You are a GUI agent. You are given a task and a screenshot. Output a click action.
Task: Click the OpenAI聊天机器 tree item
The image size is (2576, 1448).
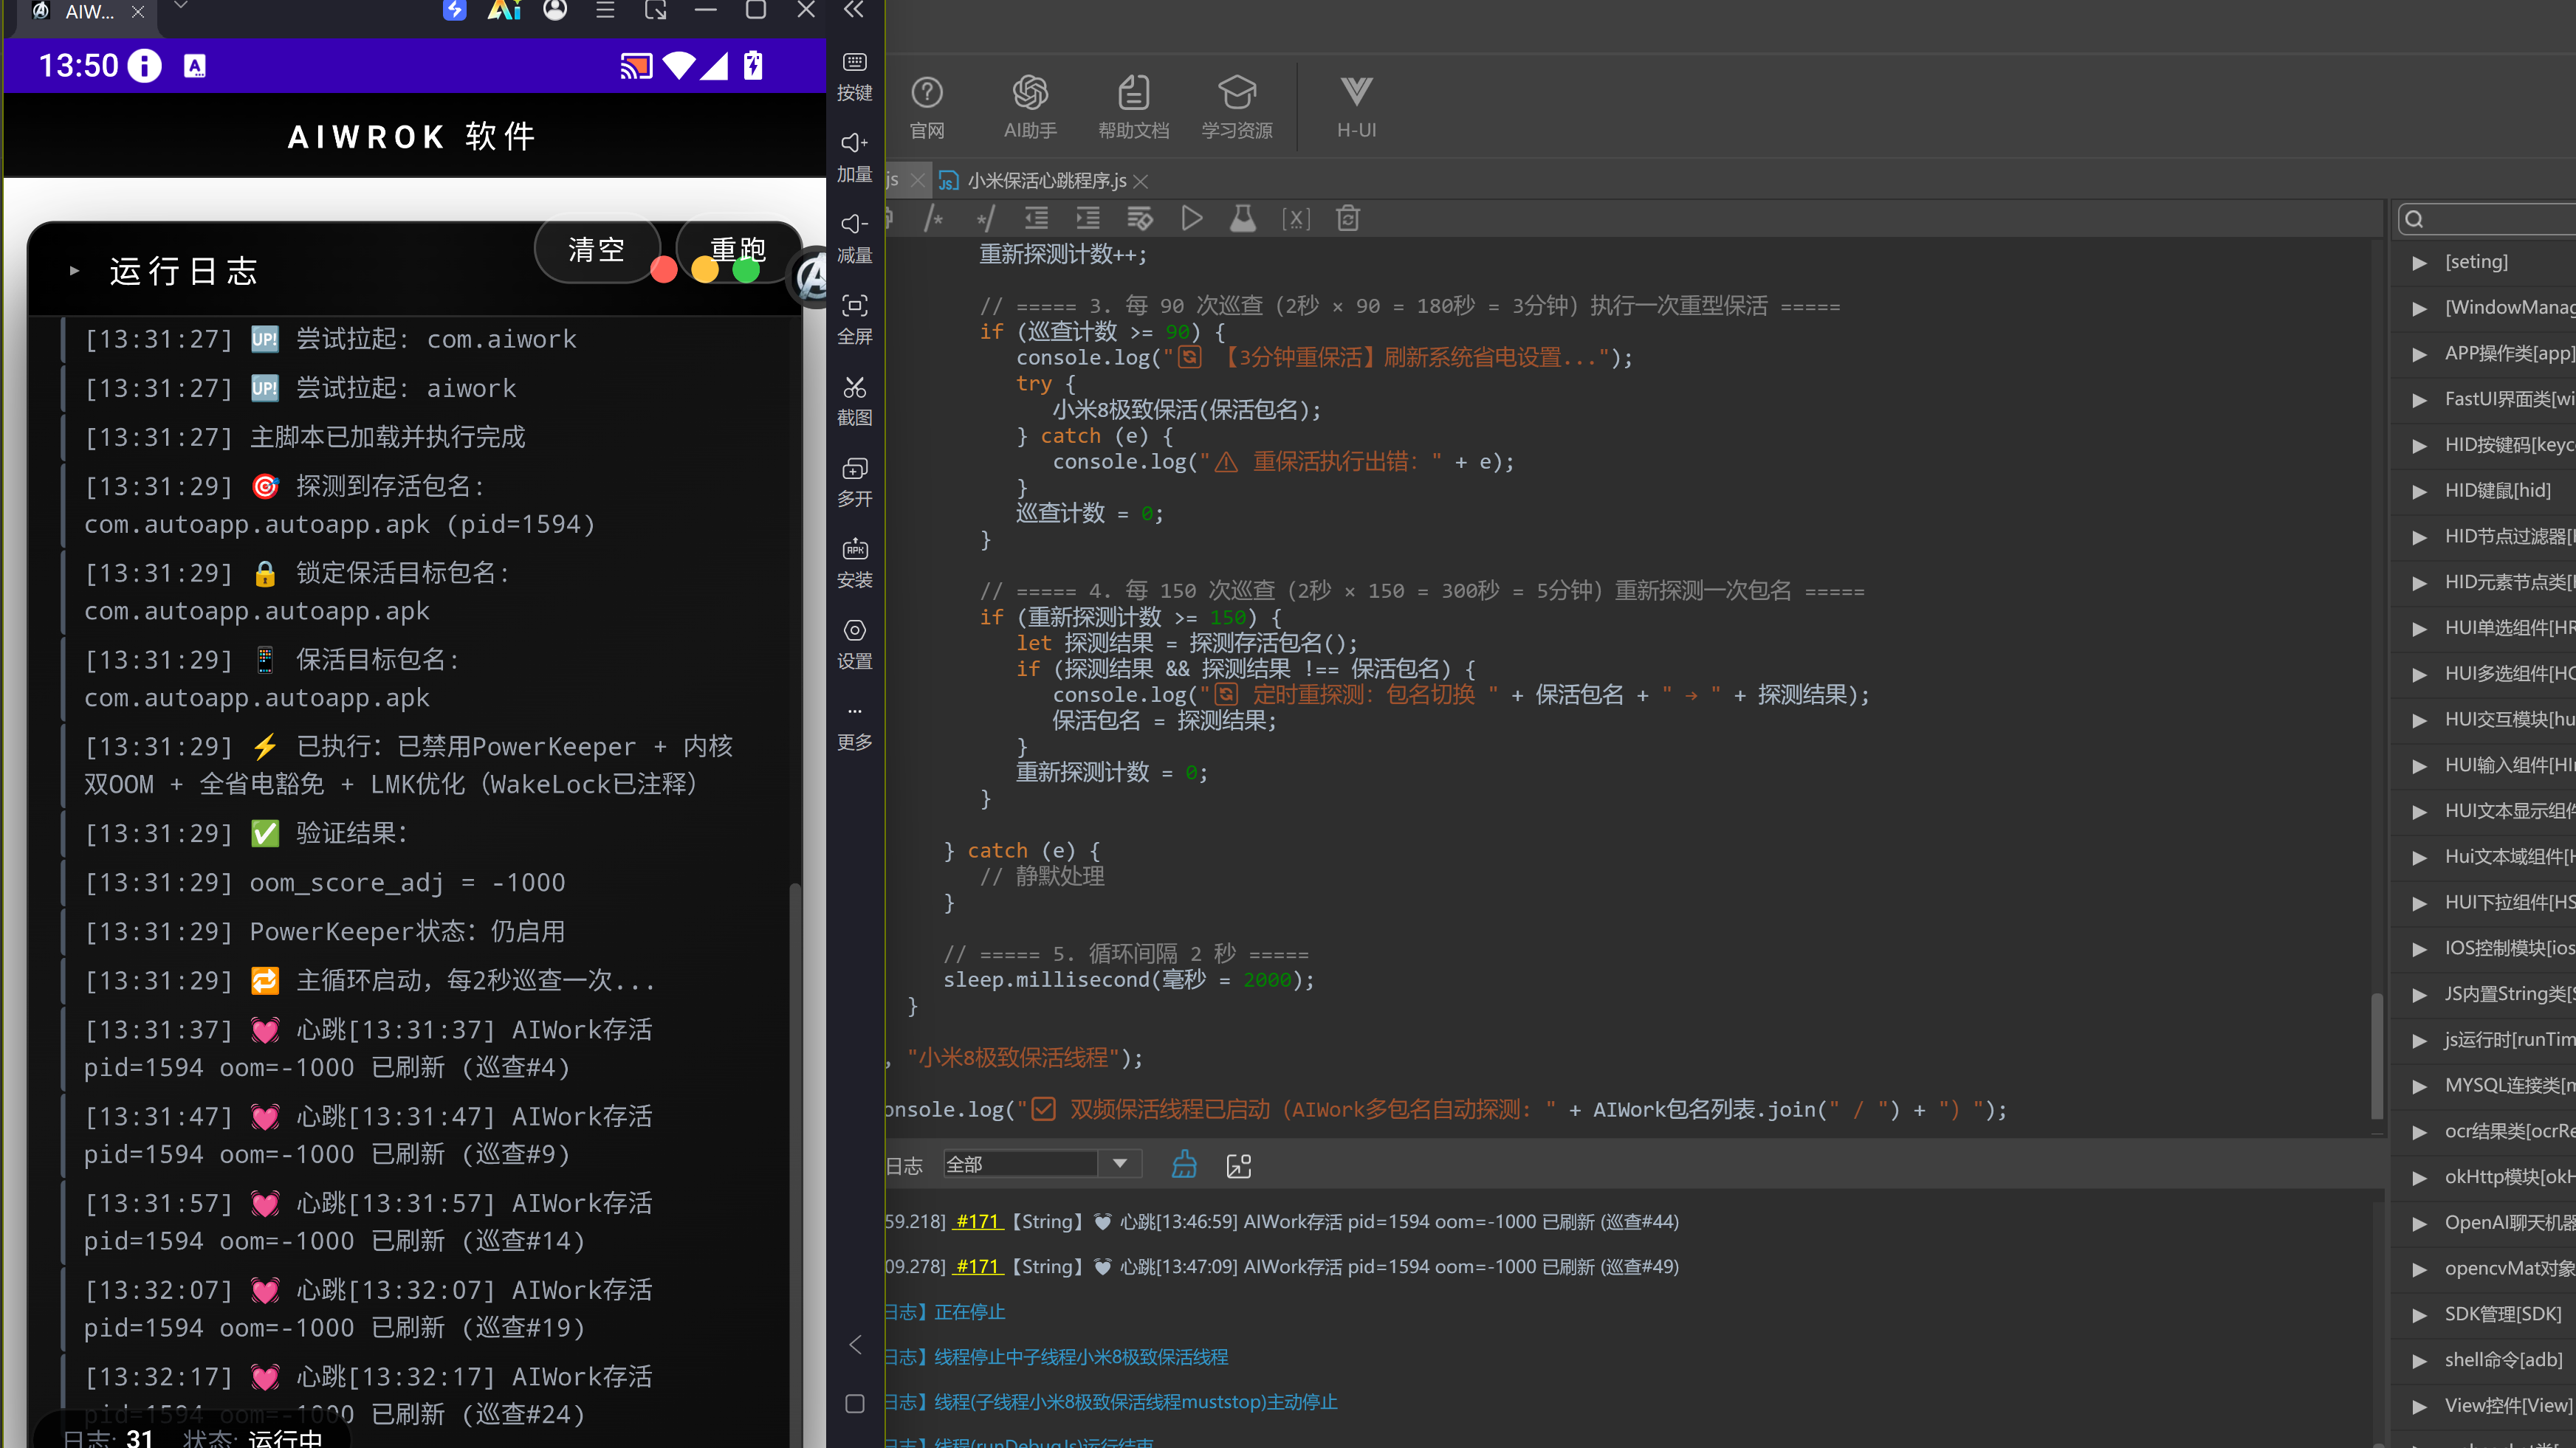[2510, 1223]
